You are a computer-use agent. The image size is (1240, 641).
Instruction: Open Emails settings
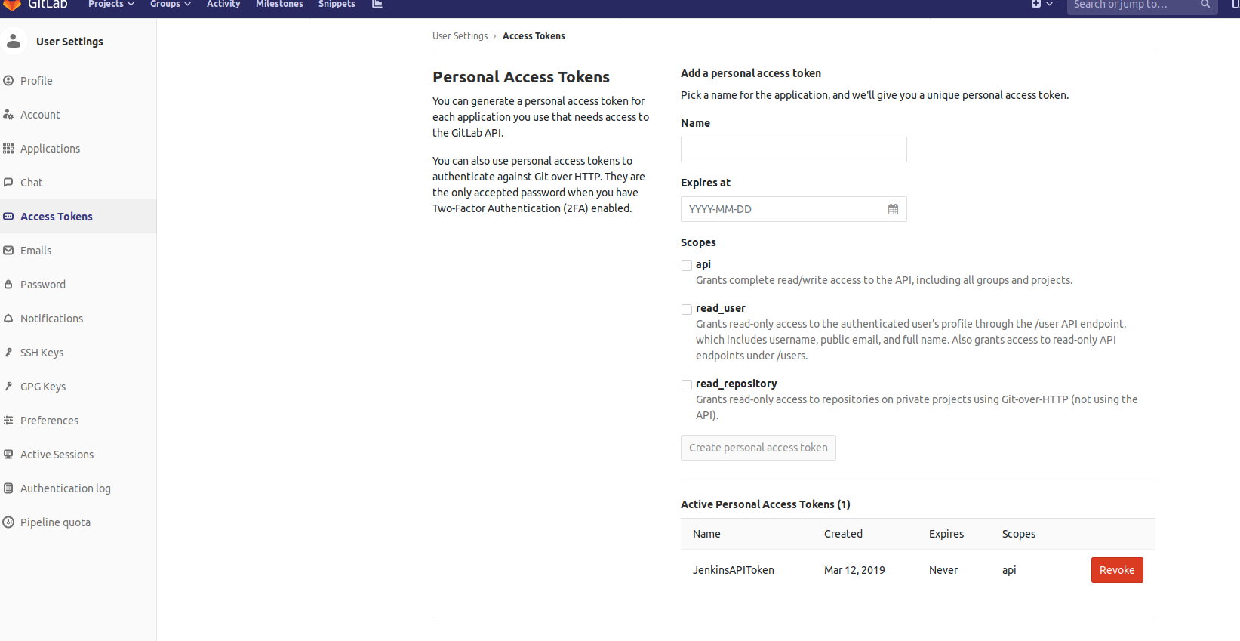click(36, 251)
